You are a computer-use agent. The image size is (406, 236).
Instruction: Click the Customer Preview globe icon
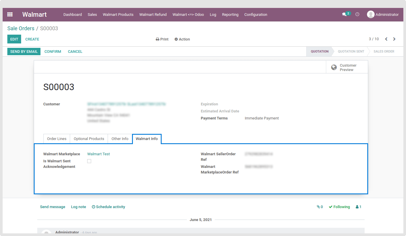point(334,68)
